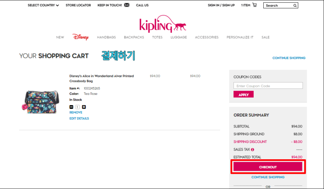The width and height of the screenshot is (324, 189).
Task: Decrease quantity with minus icon
Action: (x=71, y=107)
